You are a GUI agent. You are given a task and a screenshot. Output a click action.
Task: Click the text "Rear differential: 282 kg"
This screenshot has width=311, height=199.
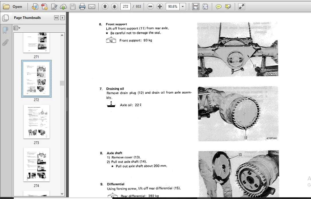[140, 196]
